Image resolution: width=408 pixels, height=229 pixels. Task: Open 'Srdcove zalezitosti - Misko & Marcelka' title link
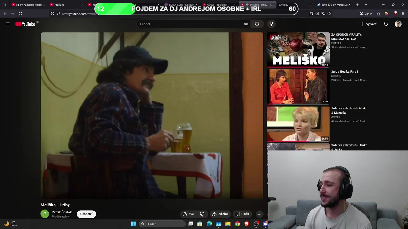[x=349, y=110]
